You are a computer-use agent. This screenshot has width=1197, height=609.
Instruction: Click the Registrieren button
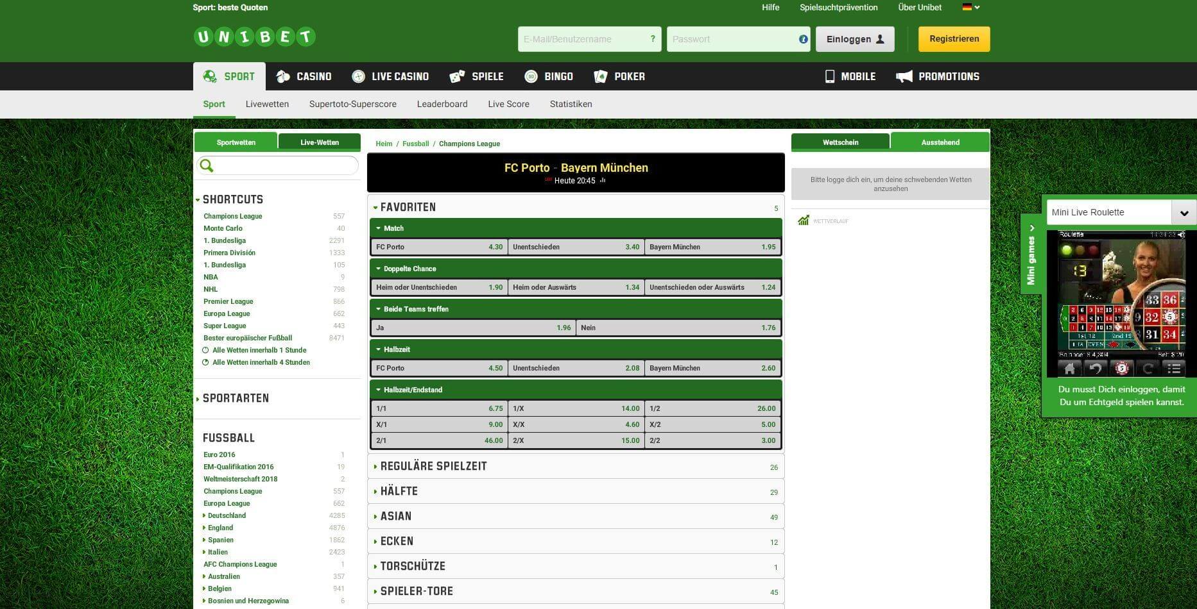coord(954,38)
